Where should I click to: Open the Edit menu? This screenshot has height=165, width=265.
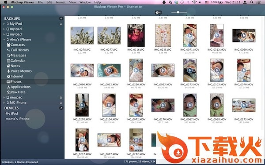coord(49,2)
